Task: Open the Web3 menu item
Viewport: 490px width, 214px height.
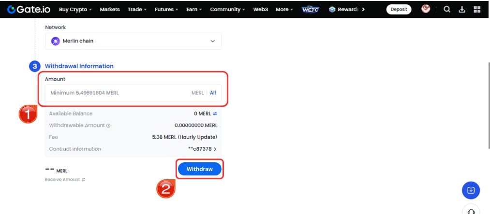Action: pyautogui.click(x=261, y=9)
